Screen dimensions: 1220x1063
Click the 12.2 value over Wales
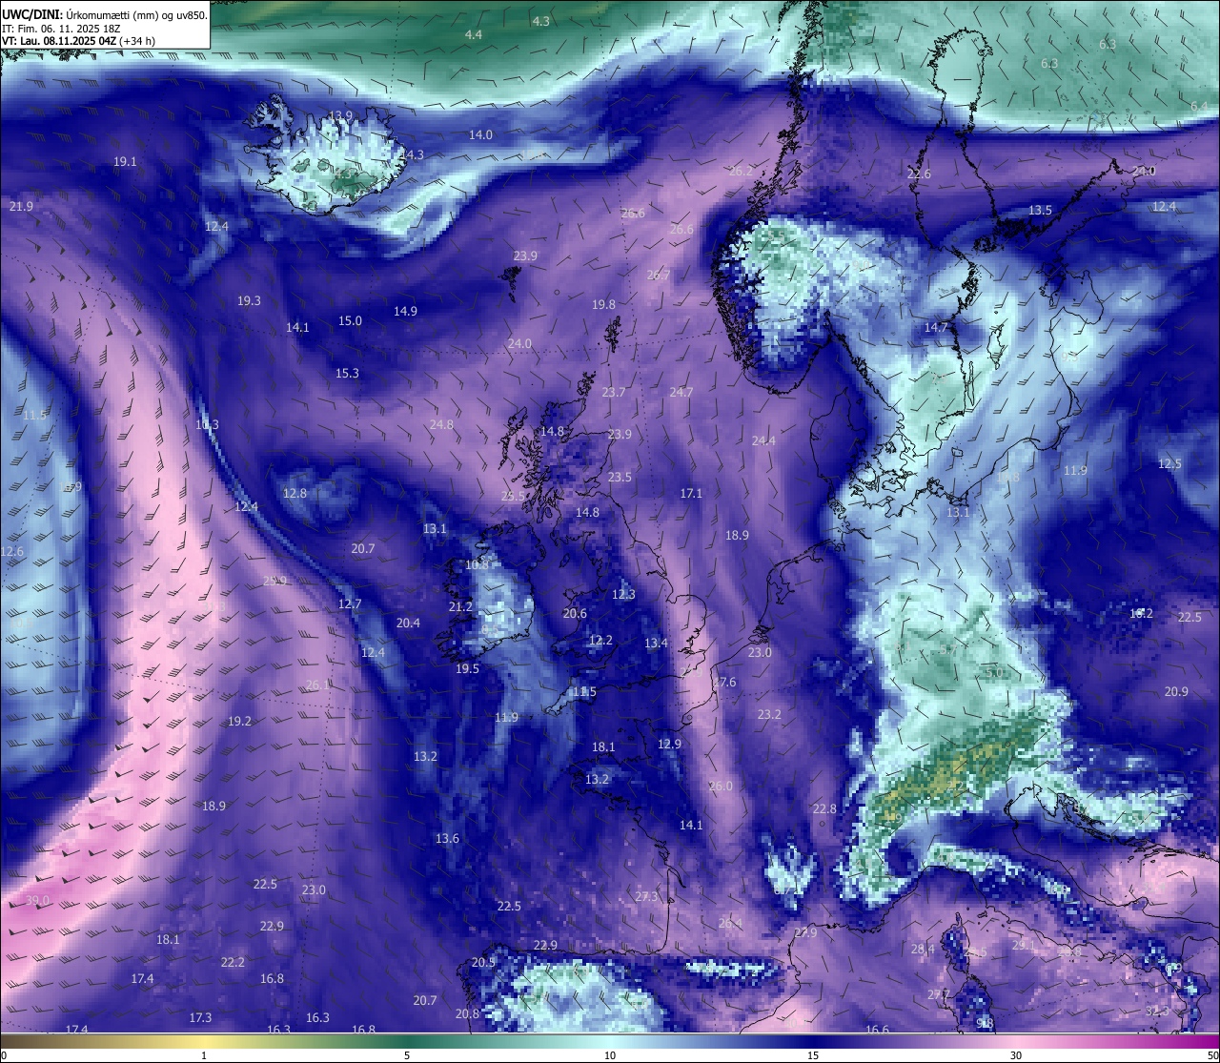(600, 641)
